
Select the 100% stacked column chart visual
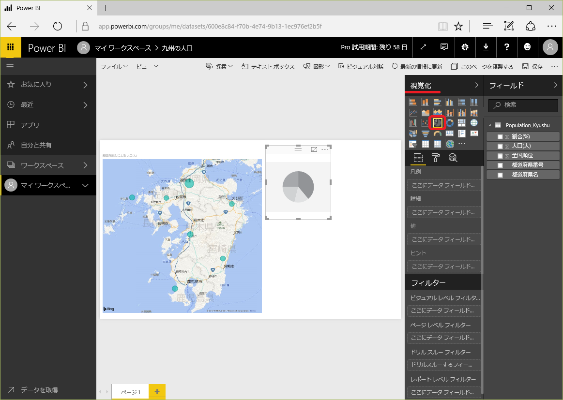coord(474,102)
